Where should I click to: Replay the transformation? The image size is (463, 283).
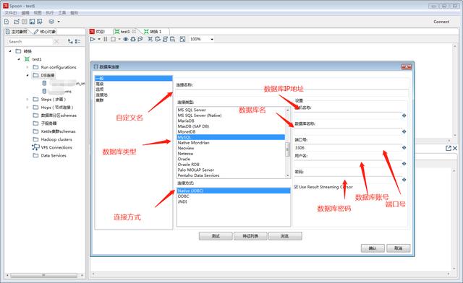click(x=140, y=39)
